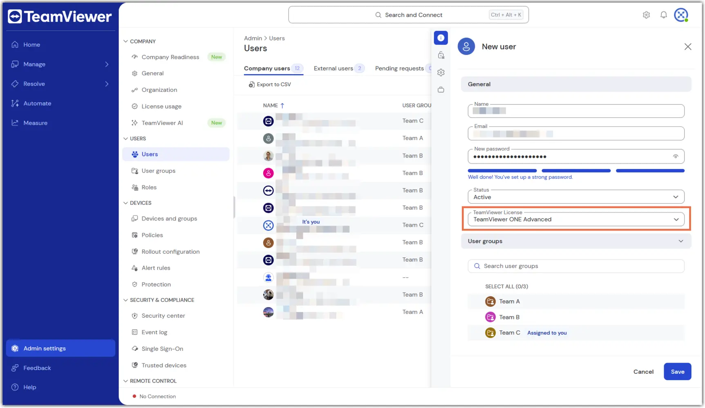This screenshot has height=408, width=705.
Task: Collapse the USERS section
Action: tap(125, 139)
